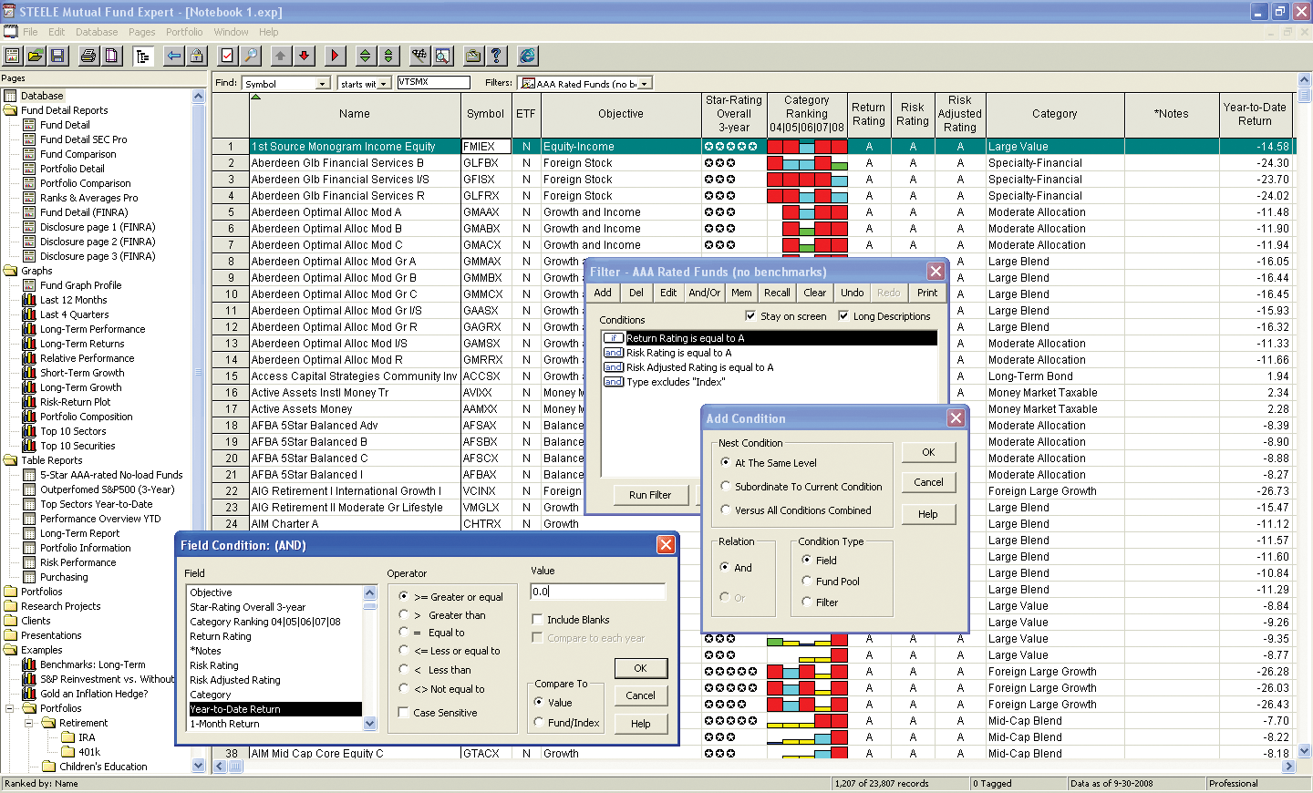Click the Save (floppy disk) toolbar icon
The height and width of the screenshot is (793, 1313).
[57, 57]
